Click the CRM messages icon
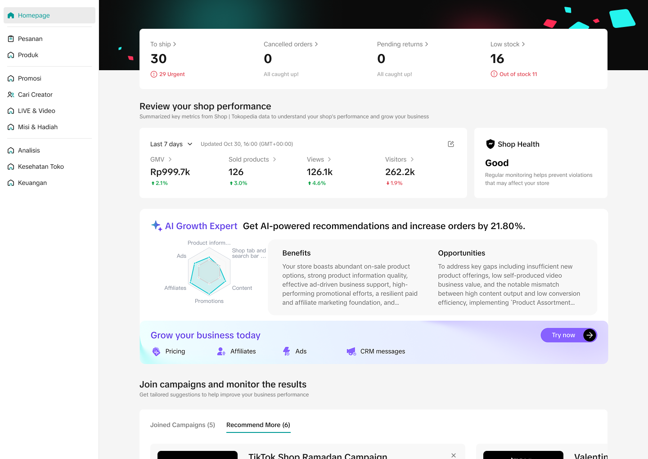Viewport: 648px width, 459px height. [351, 351]
